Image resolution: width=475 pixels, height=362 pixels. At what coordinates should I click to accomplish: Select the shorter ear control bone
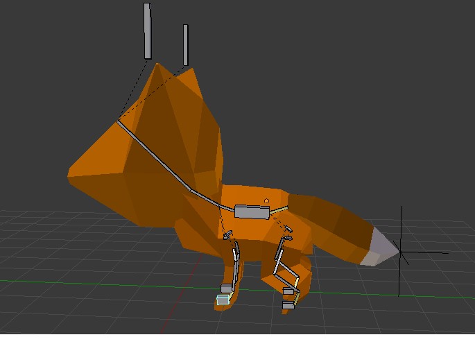185,45
